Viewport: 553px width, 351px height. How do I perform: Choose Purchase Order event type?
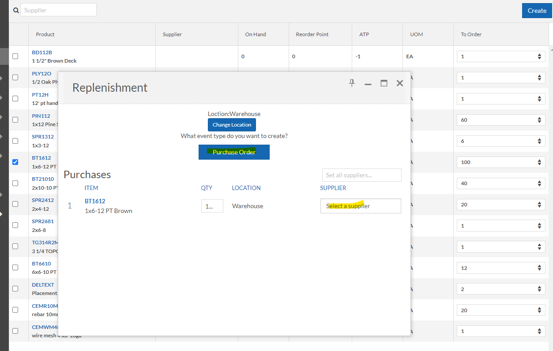[234, 152]
